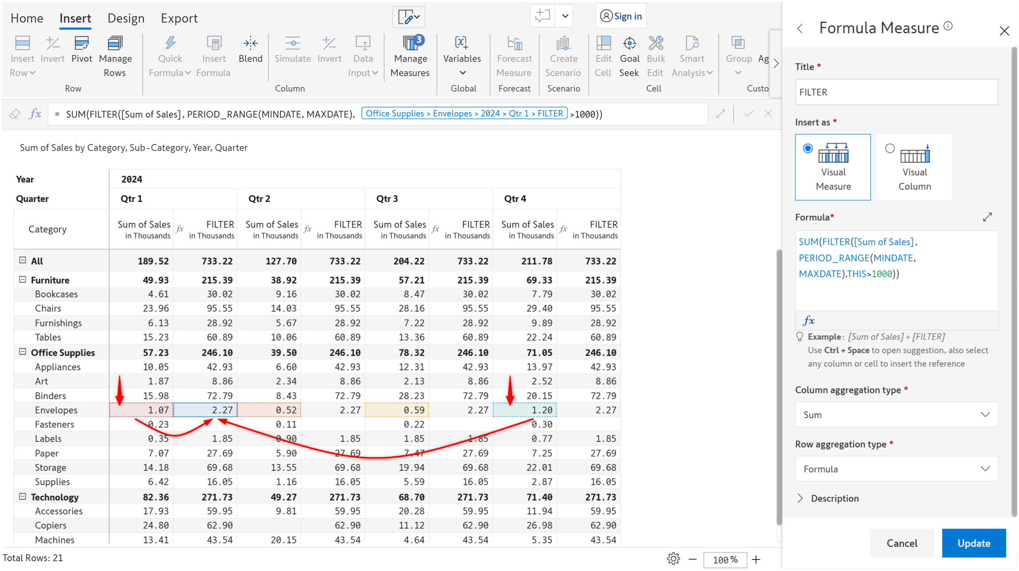
Task: Click the Cancel button
Action: [902, 543]
